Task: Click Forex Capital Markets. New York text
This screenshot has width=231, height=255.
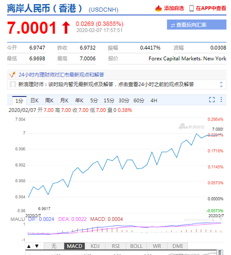Action: (x=187, y=58)
